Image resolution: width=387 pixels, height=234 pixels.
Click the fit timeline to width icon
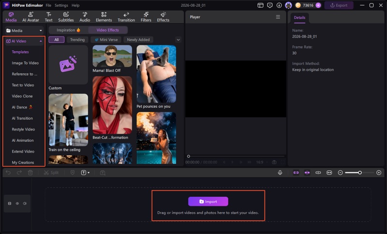click(x=329, y=173)
